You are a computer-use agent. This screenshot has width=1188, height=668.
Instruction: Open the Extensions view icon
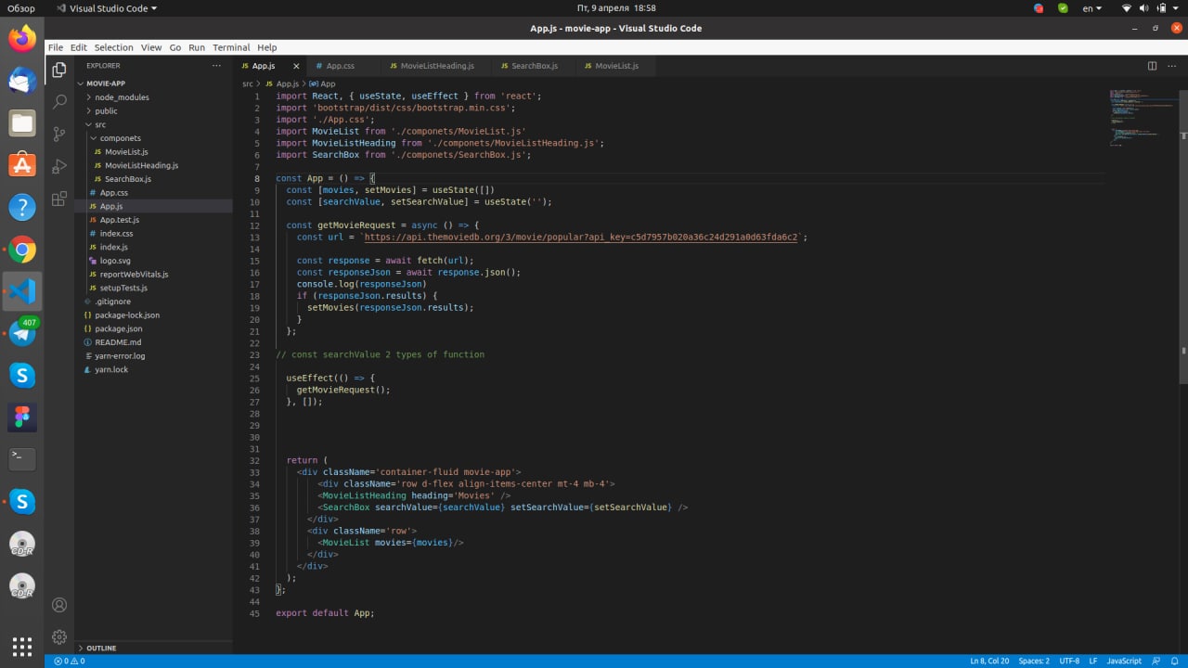coord(59,199)
